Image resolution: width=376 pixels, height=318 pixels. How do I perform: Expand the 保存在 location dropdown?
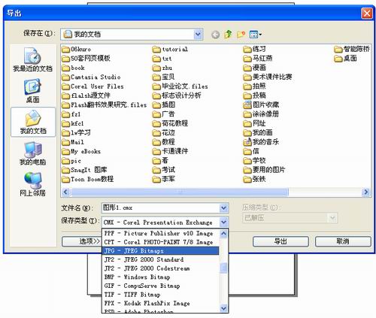click(x=198, y=34)
